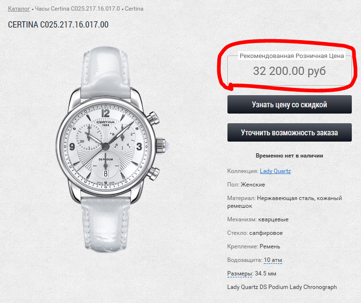This screenshot has width=361, height=303.
Task: Click the Lady Quartz DS Podium Lady Chronograph text
Action: point(282,287)
